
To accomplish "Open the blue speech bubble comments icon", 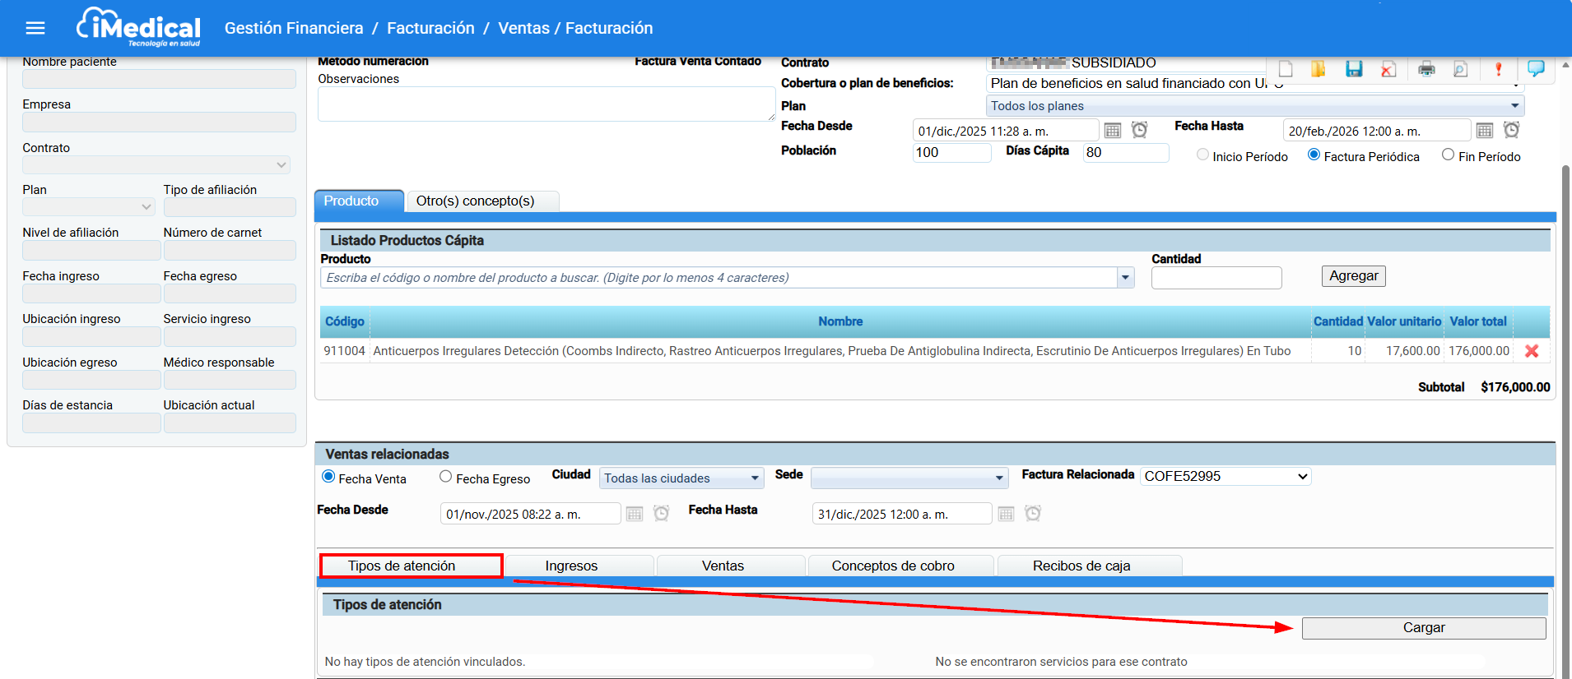I will (x=1536, y=68).
